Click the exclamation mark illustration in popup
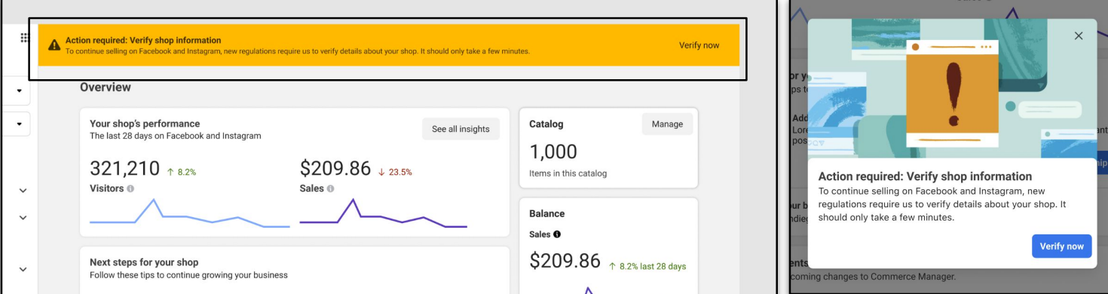The width and height of the screenshot is (1108, 294). point(953,94)
